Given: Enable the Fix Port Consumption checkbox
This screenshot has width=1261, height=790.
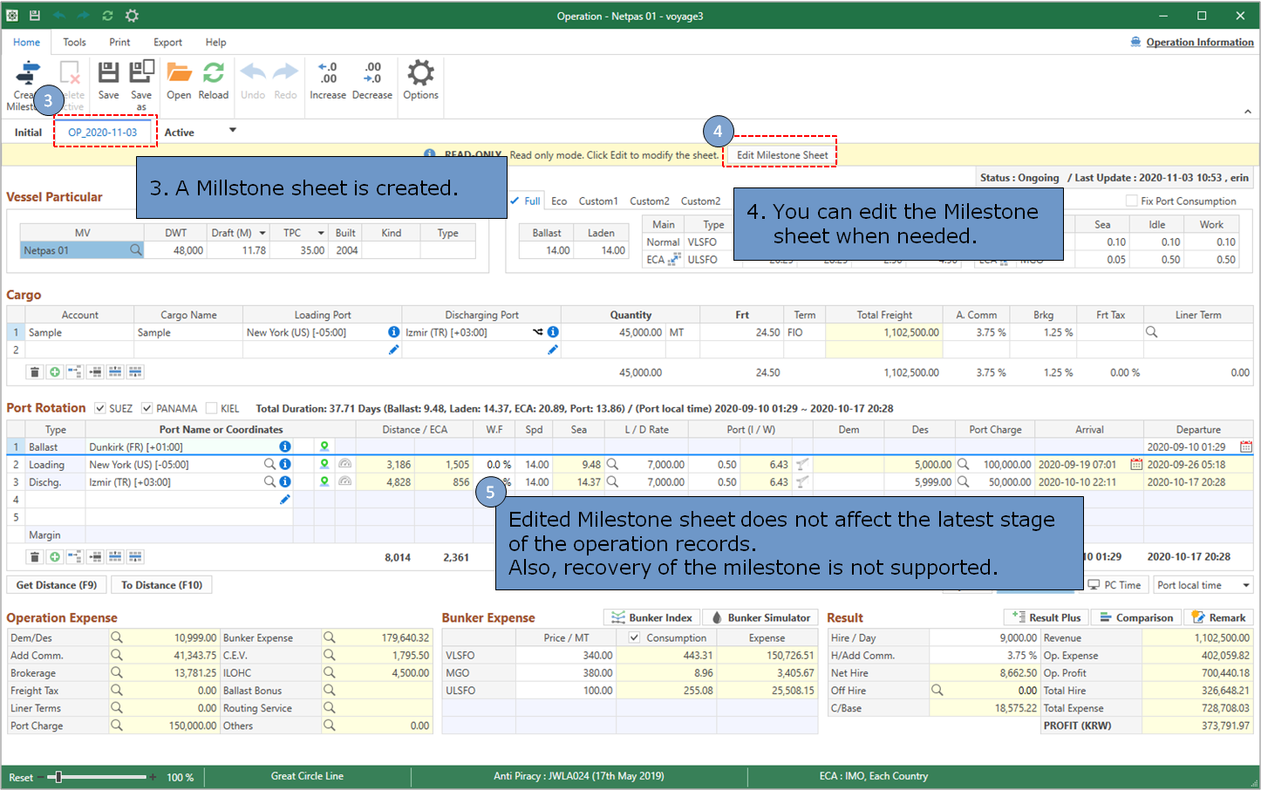Looking at the screenshot, I should click(x=1132, y=201).
